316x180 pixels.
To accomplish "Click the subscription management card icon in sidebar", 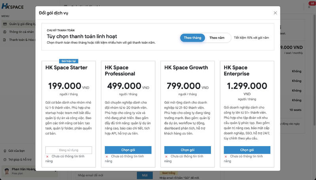I will [5, 24].
